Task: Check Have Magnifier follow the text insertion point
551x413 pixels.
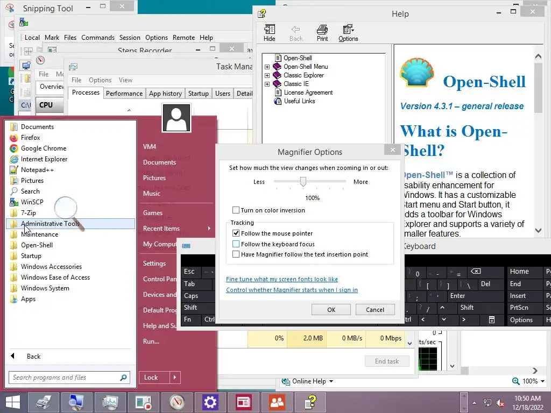Action: tap(236, 254)
